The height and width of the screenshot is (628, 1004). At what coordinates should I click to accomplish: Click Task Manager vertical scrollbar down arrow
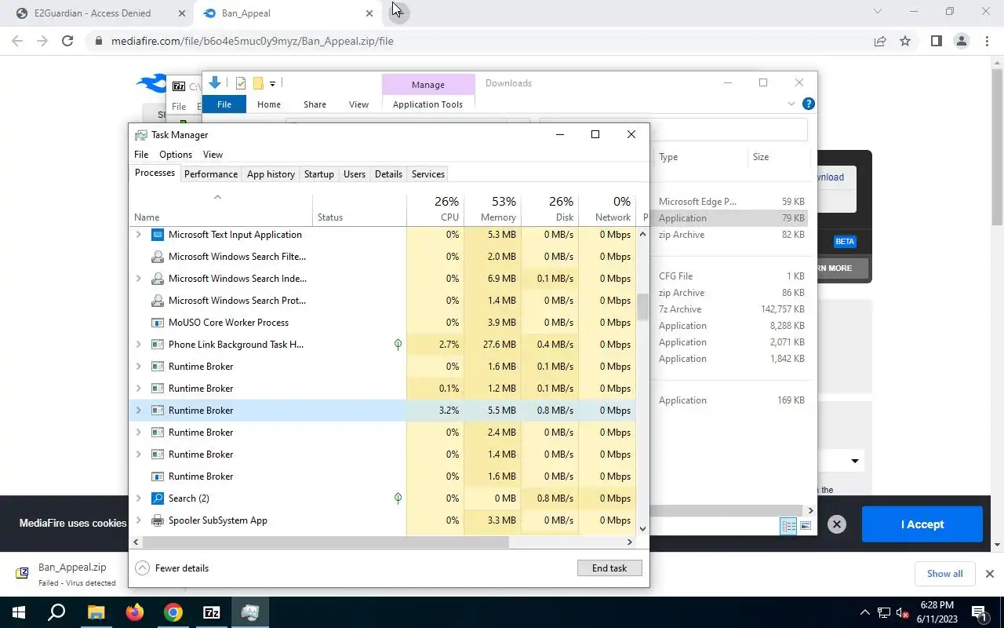pos(643,529)
